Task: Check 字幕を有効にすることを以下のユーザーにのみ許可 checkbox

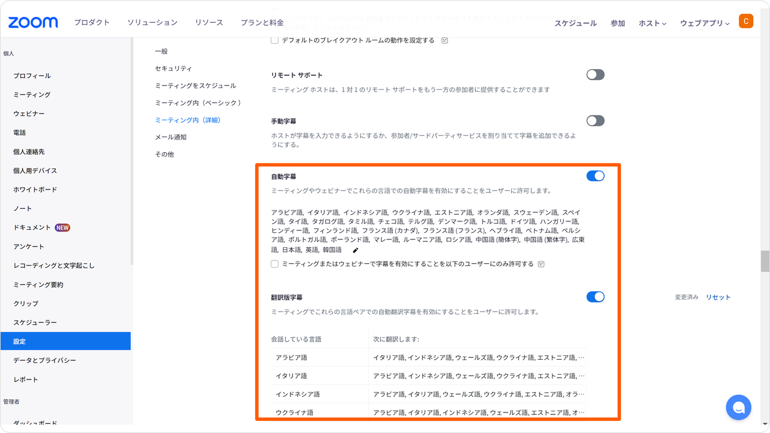Action: pos(275,264)
